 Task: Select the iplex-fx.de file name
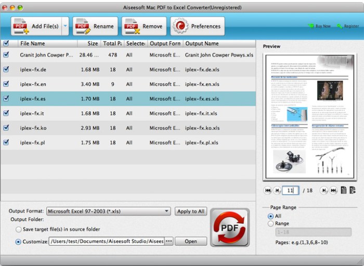(33, 70)
